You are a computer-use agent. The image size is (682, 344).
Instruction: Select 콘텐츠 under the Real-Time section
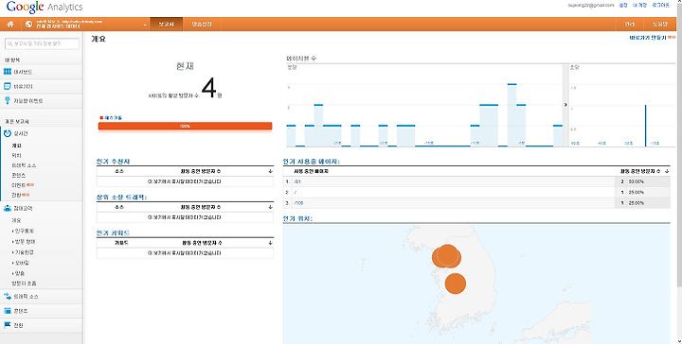[x=19, y=175]
